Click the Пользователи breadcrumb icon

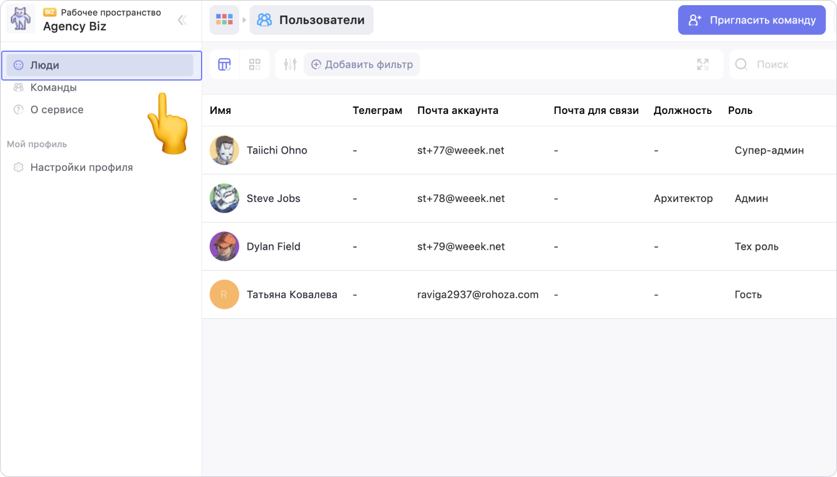coord(264,20)
